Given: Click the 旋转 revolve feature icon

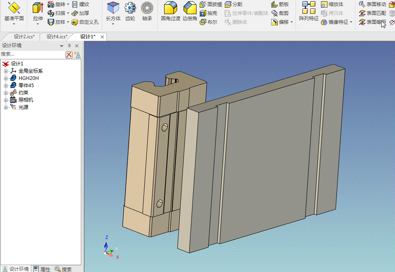Looking at the screenshot, I should (x=51, y=4).
